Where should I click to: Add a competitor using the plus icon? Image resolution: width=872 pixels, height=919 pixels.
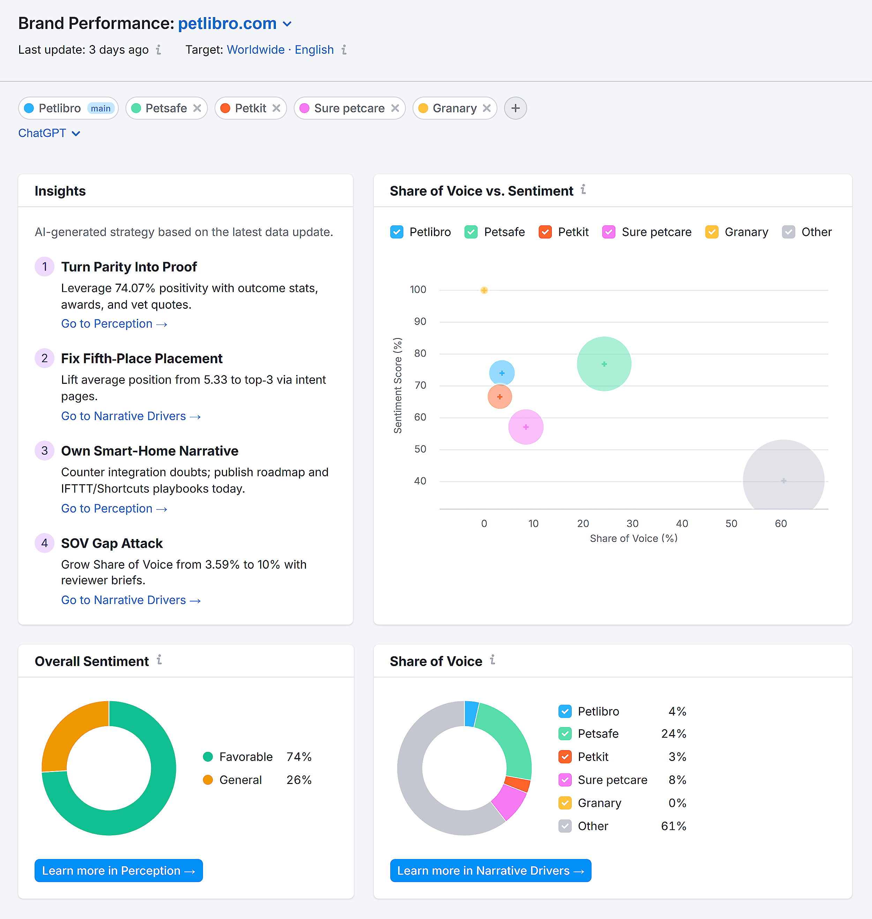pos(515,108)
